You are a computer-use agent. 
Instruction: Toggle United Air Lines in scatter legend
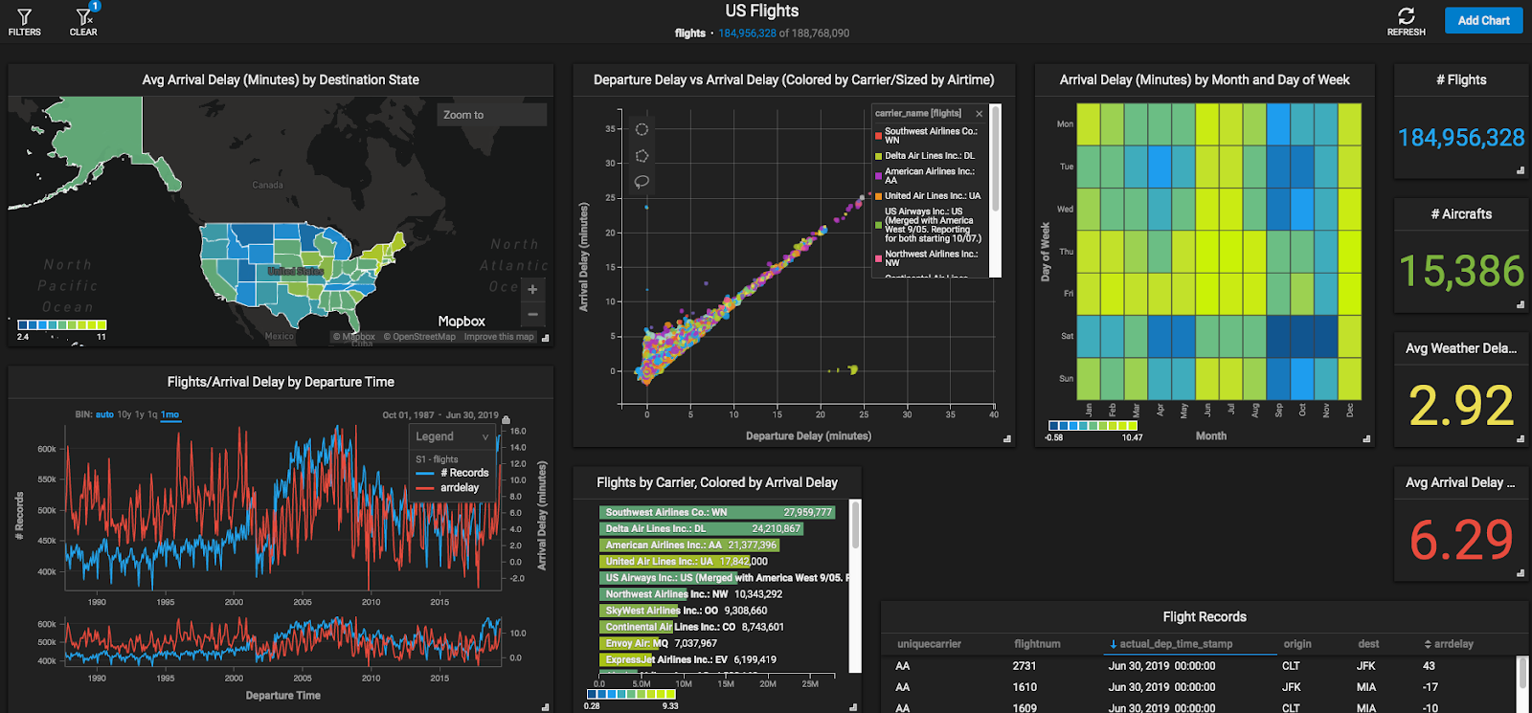928,196
